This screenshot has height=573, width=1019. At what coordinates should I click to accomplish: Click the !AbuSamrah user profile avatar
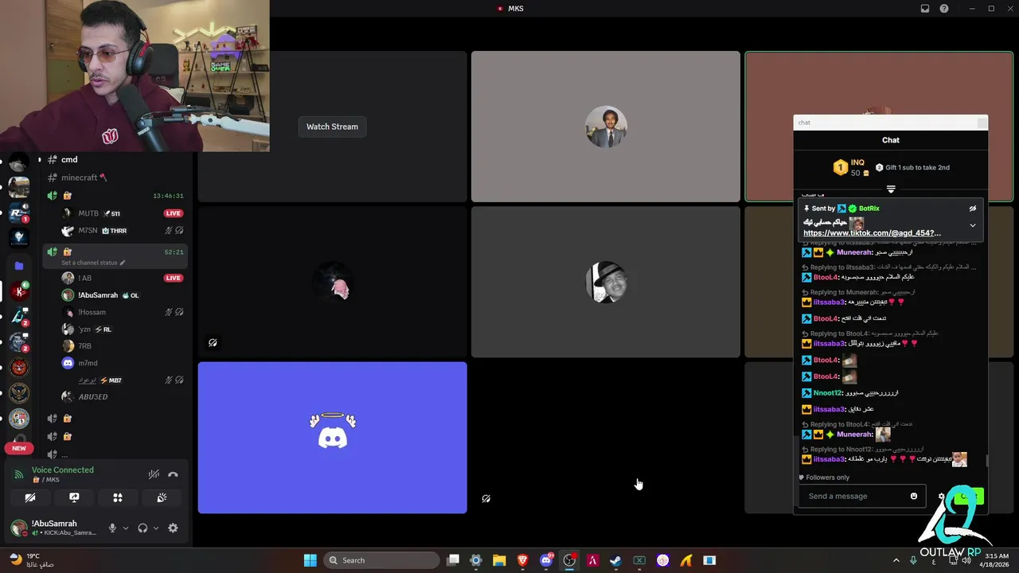[x=18, y=527]
